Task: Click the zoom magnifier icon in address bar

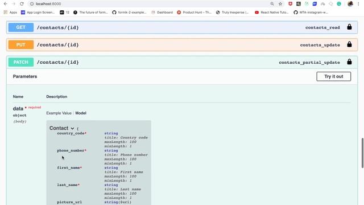Action: pos(272,4)
